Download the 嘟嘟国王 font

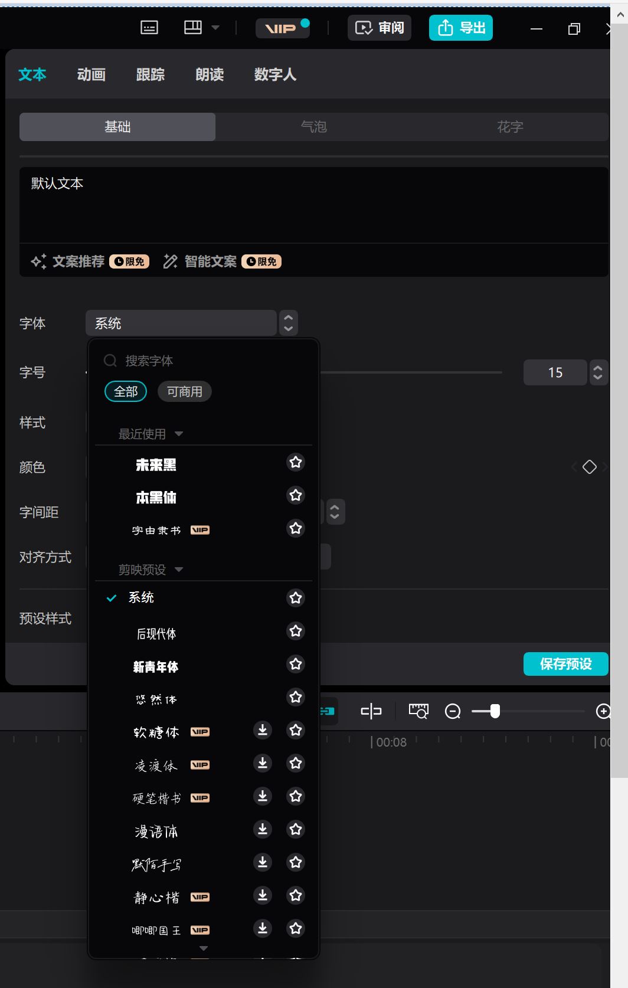pos(263,928)
